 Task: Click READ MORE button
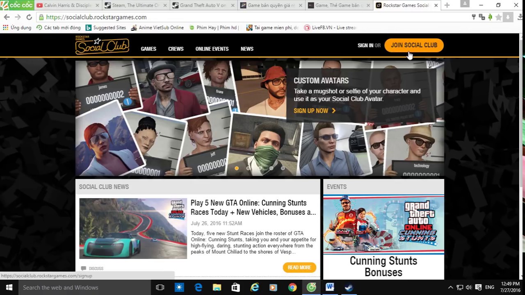tap(299, 268)
